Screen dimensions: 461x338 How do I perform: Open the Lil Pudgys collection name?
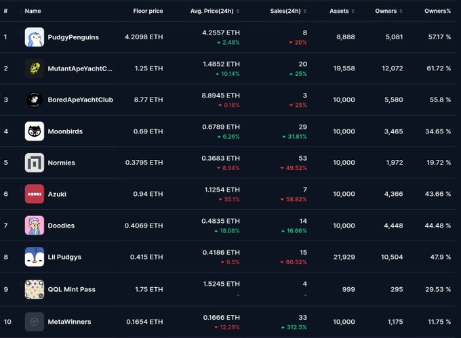(64, 257)
